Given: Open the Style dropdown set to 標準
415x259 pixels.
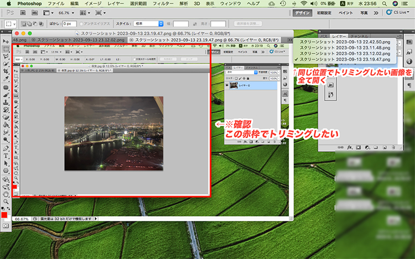Looking at the screenshot, I should click(x=148, y=24).
